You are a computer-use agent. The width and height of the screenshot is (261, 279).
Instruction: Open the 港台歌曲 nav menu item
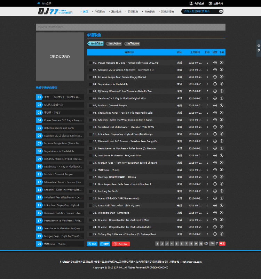pos(116,11)
